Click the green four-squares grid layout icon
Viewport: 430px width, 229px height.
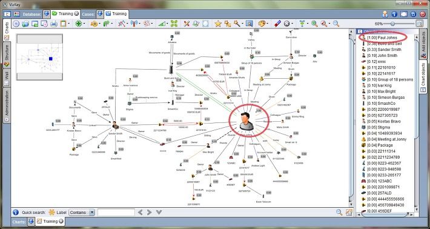coord(174,24)
